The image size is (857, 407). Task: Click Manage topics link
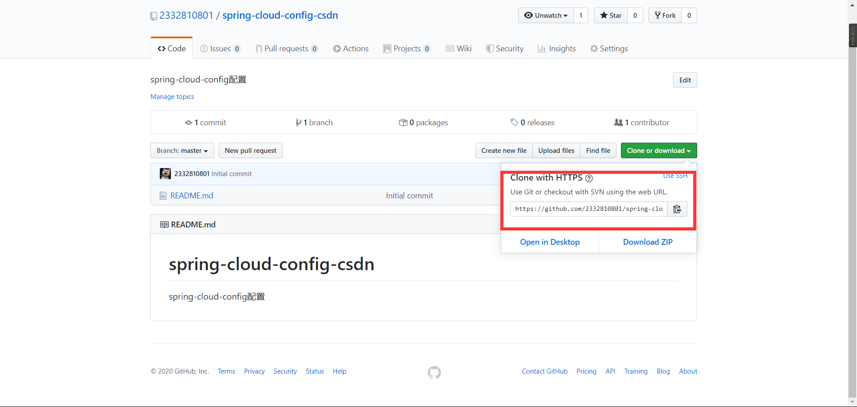(x=172, y=97)
